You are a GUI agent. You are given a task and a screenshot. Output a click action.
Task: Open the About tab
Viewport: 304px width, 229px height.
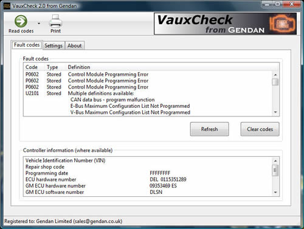coord(74,45)
